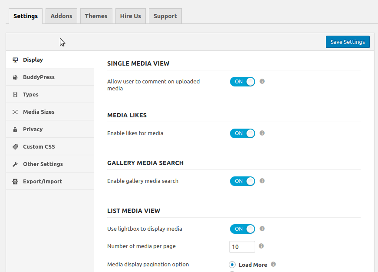Click the Media Sizes expand icon
This screenshot has width=378, height=272.
15,112
